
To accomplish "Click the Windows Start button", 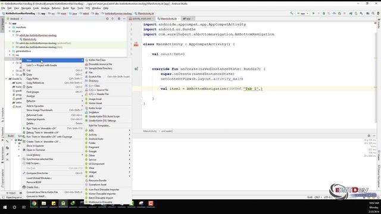I will pos(5,207).
